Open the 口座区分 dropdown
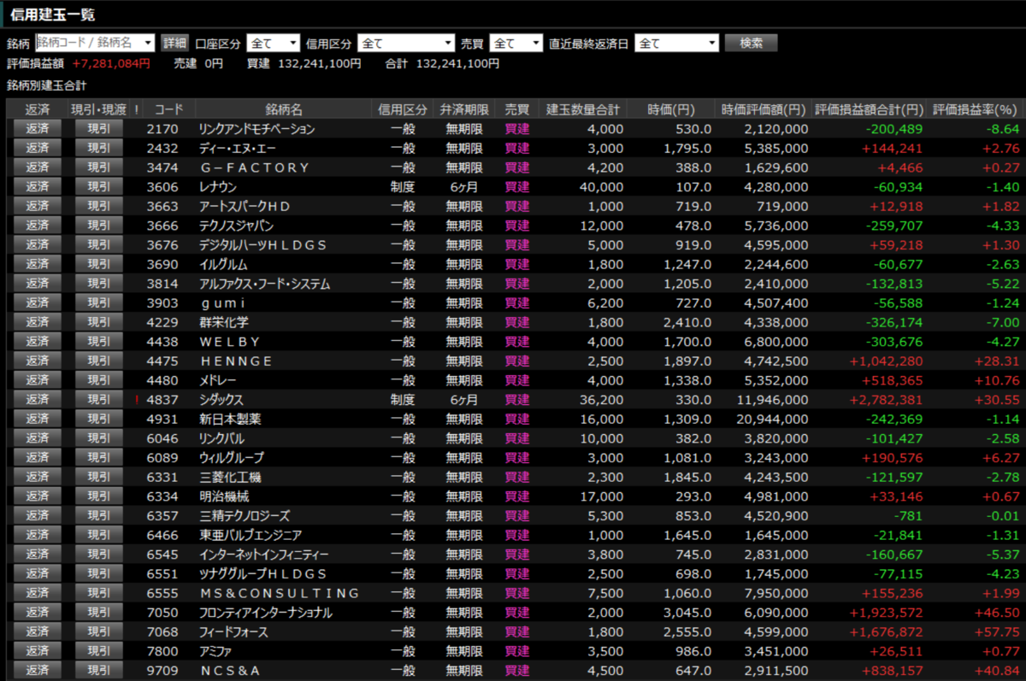This screenshot has width=1026, height=681. [x=274, y=43]
